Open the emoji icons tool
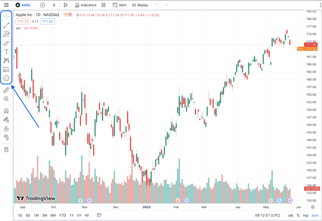The image size is (322, 221). coord(6,78)
